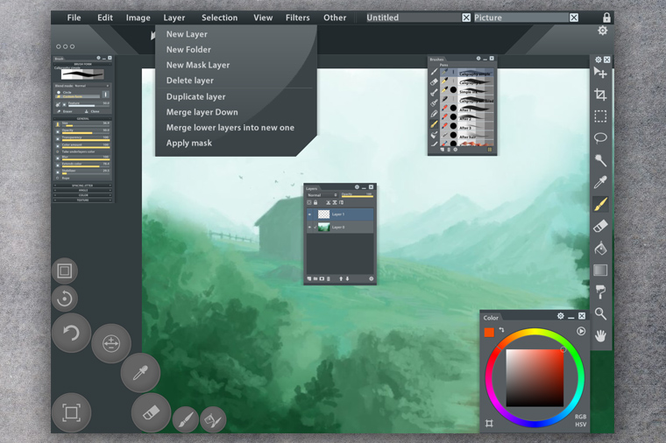Select the Eraser tool in right toolbar

pyautogui.click(x=600, y=226)
